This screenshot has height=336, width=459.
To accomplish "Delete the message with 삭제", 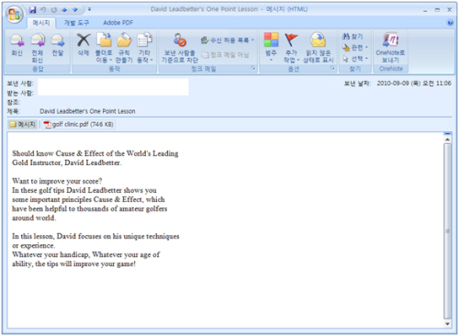I will pyautogui.click(x=84, y=45).
